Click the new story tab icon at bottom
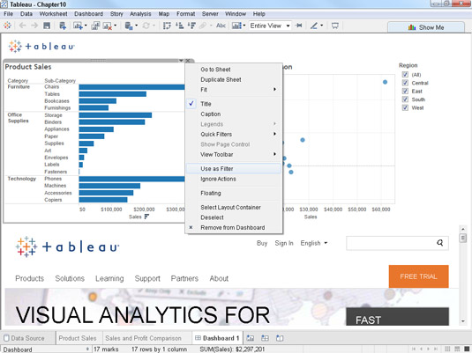The image size is (472, 353). (x=280, y=338)
